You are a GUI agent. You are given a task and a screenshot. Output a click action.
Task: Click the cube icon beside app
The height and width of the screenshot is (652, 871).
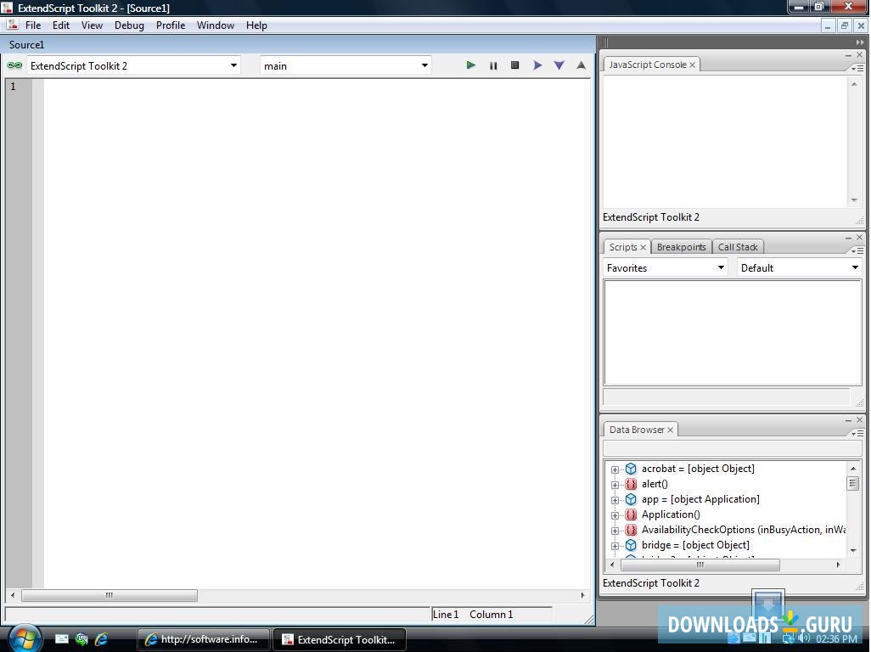point(631,499)
